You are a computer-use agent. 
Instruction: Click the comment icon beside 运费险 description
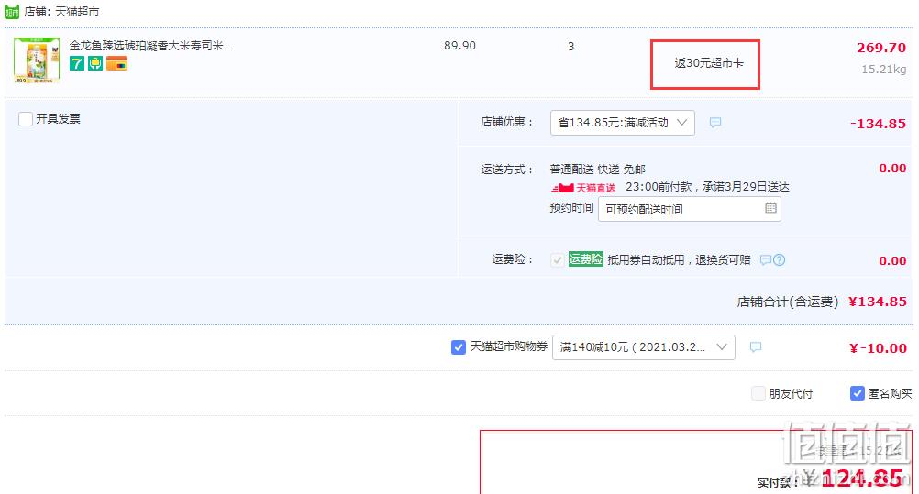pyautogui.click(x=766, y=259)
